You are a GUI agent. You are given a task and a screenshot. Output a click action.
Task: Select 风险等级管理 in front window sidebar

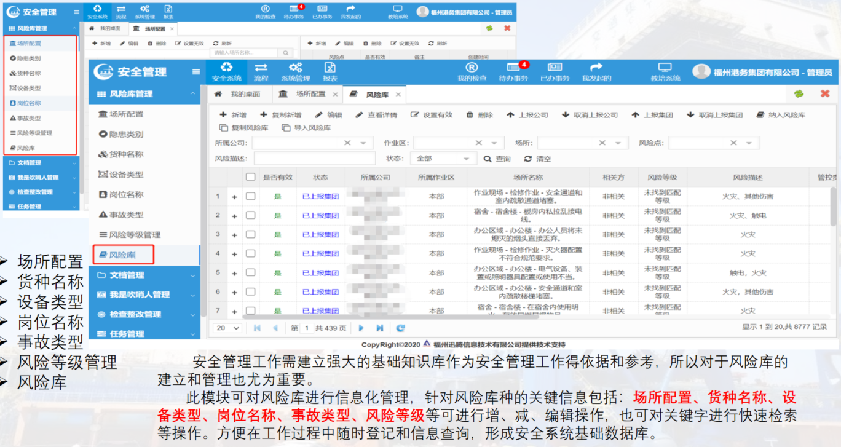(130, 235)
